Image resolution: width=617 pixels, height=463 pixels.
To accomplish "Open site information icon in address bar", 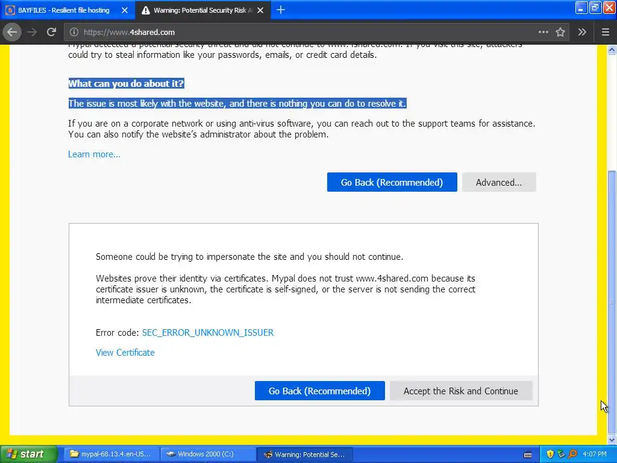I will click(x=74, y=33).
